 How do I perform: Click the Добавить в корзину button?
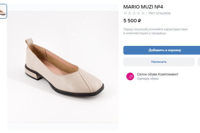[162, 50]
